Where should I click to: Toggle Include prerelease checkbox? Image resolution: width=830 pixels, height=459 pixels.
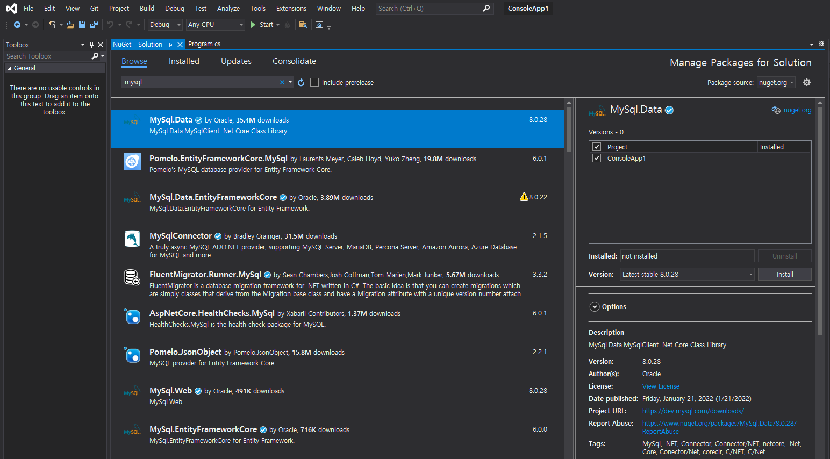[x=314, y=82]
